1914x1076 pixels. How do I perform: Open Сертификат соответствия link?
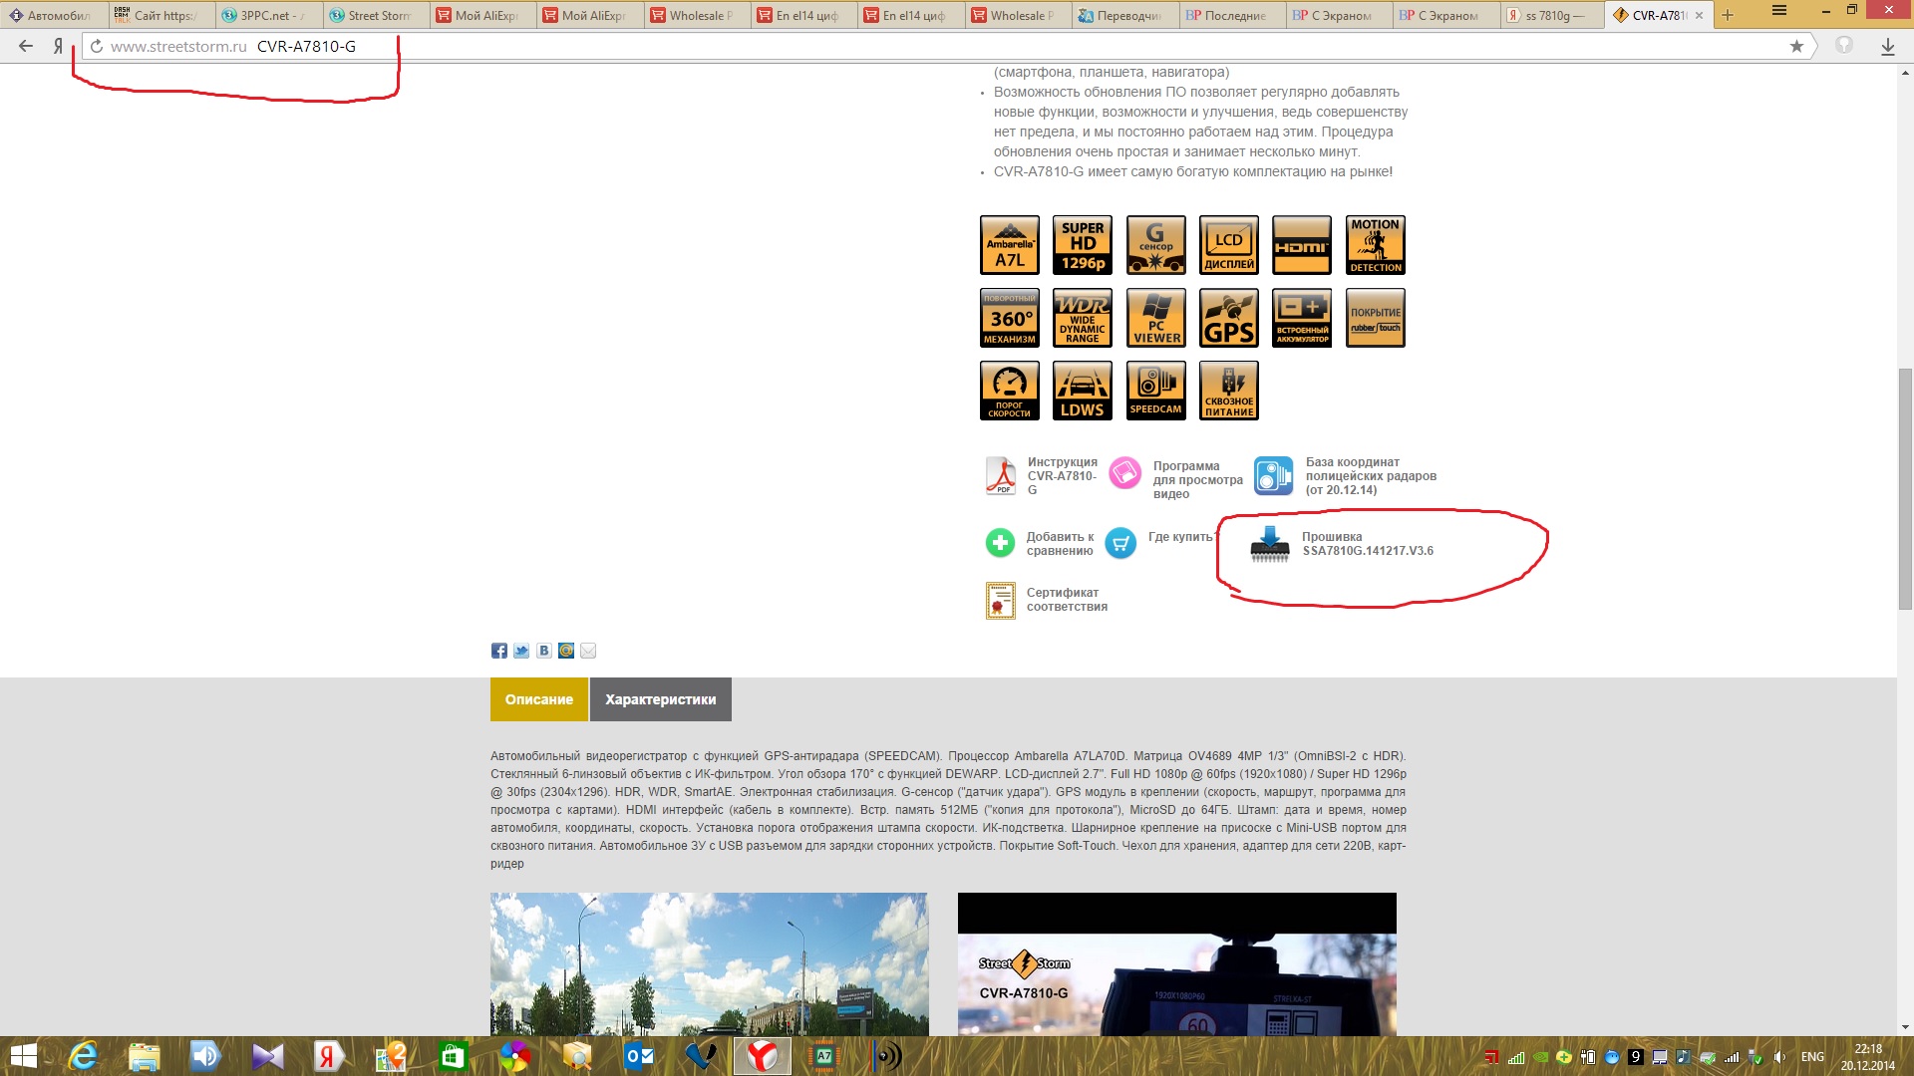click(x=1067, y=600)
